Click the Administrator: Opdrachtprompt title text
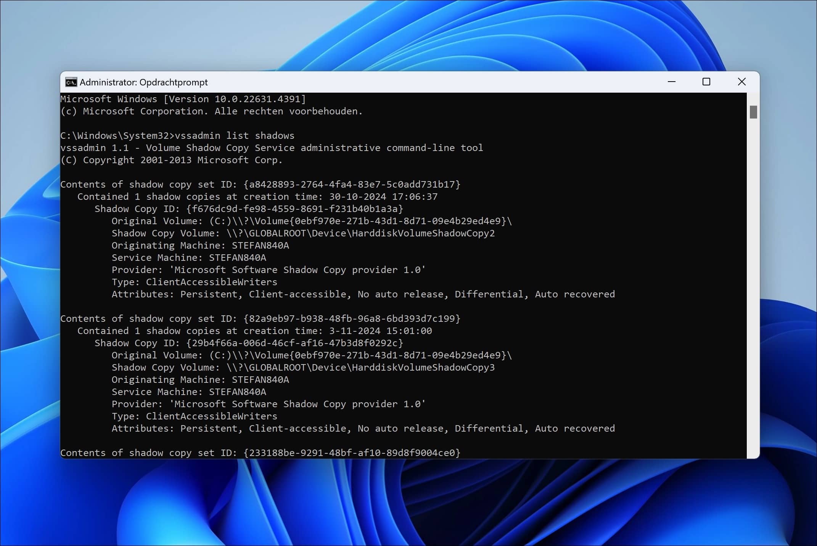Image resolution: width=817 pixels, height=546 pixels. tap(143, 82)
